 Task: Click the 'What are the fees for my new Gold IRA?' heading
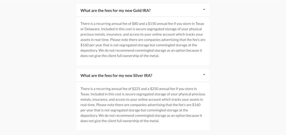[x=117, y=11]
